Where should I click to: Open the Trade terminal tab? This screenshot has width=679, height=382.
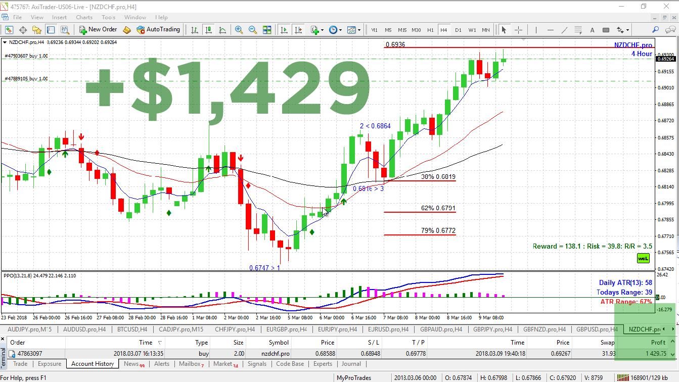pos(20,364)
